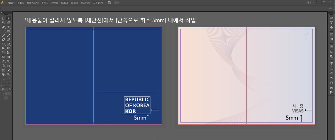Image resolution: width=335 pixels, height=140 pixels.
Task: Expand the right panel dock arrows
Action: coord(333,13)
